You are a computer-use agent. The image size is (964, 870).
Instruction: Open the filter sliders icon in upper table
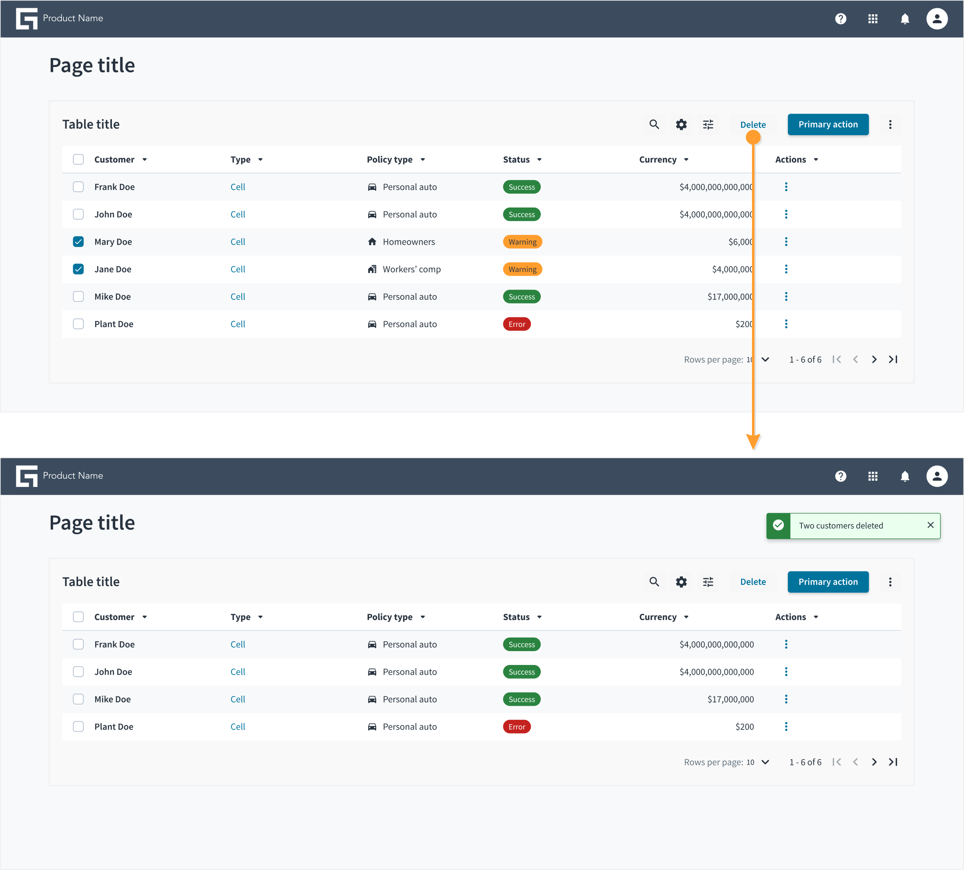click(x=708, y=124)
